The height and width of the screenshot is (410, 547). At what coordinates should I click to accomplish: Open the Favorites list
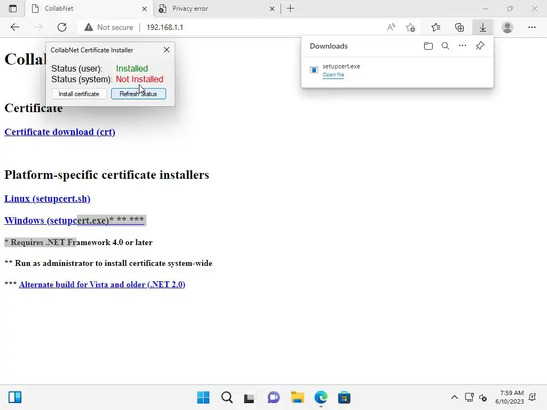(x=436, y=27)
